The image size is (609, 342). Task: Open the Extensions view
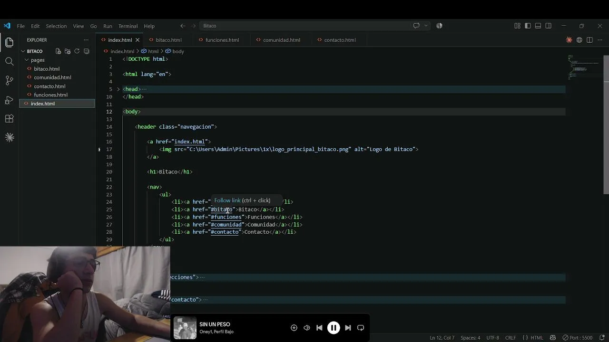(9, 119)
